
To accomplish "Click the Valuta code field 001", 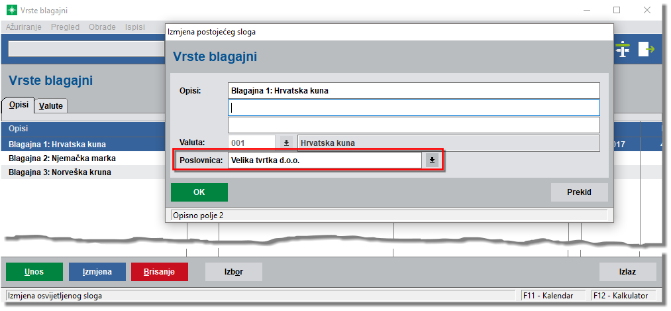I will [x=252, y=143].
